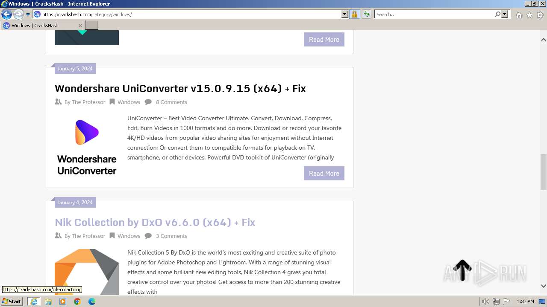Open the security lock report icon
This screenshot has height=307, width=547.
coord(354,14)
